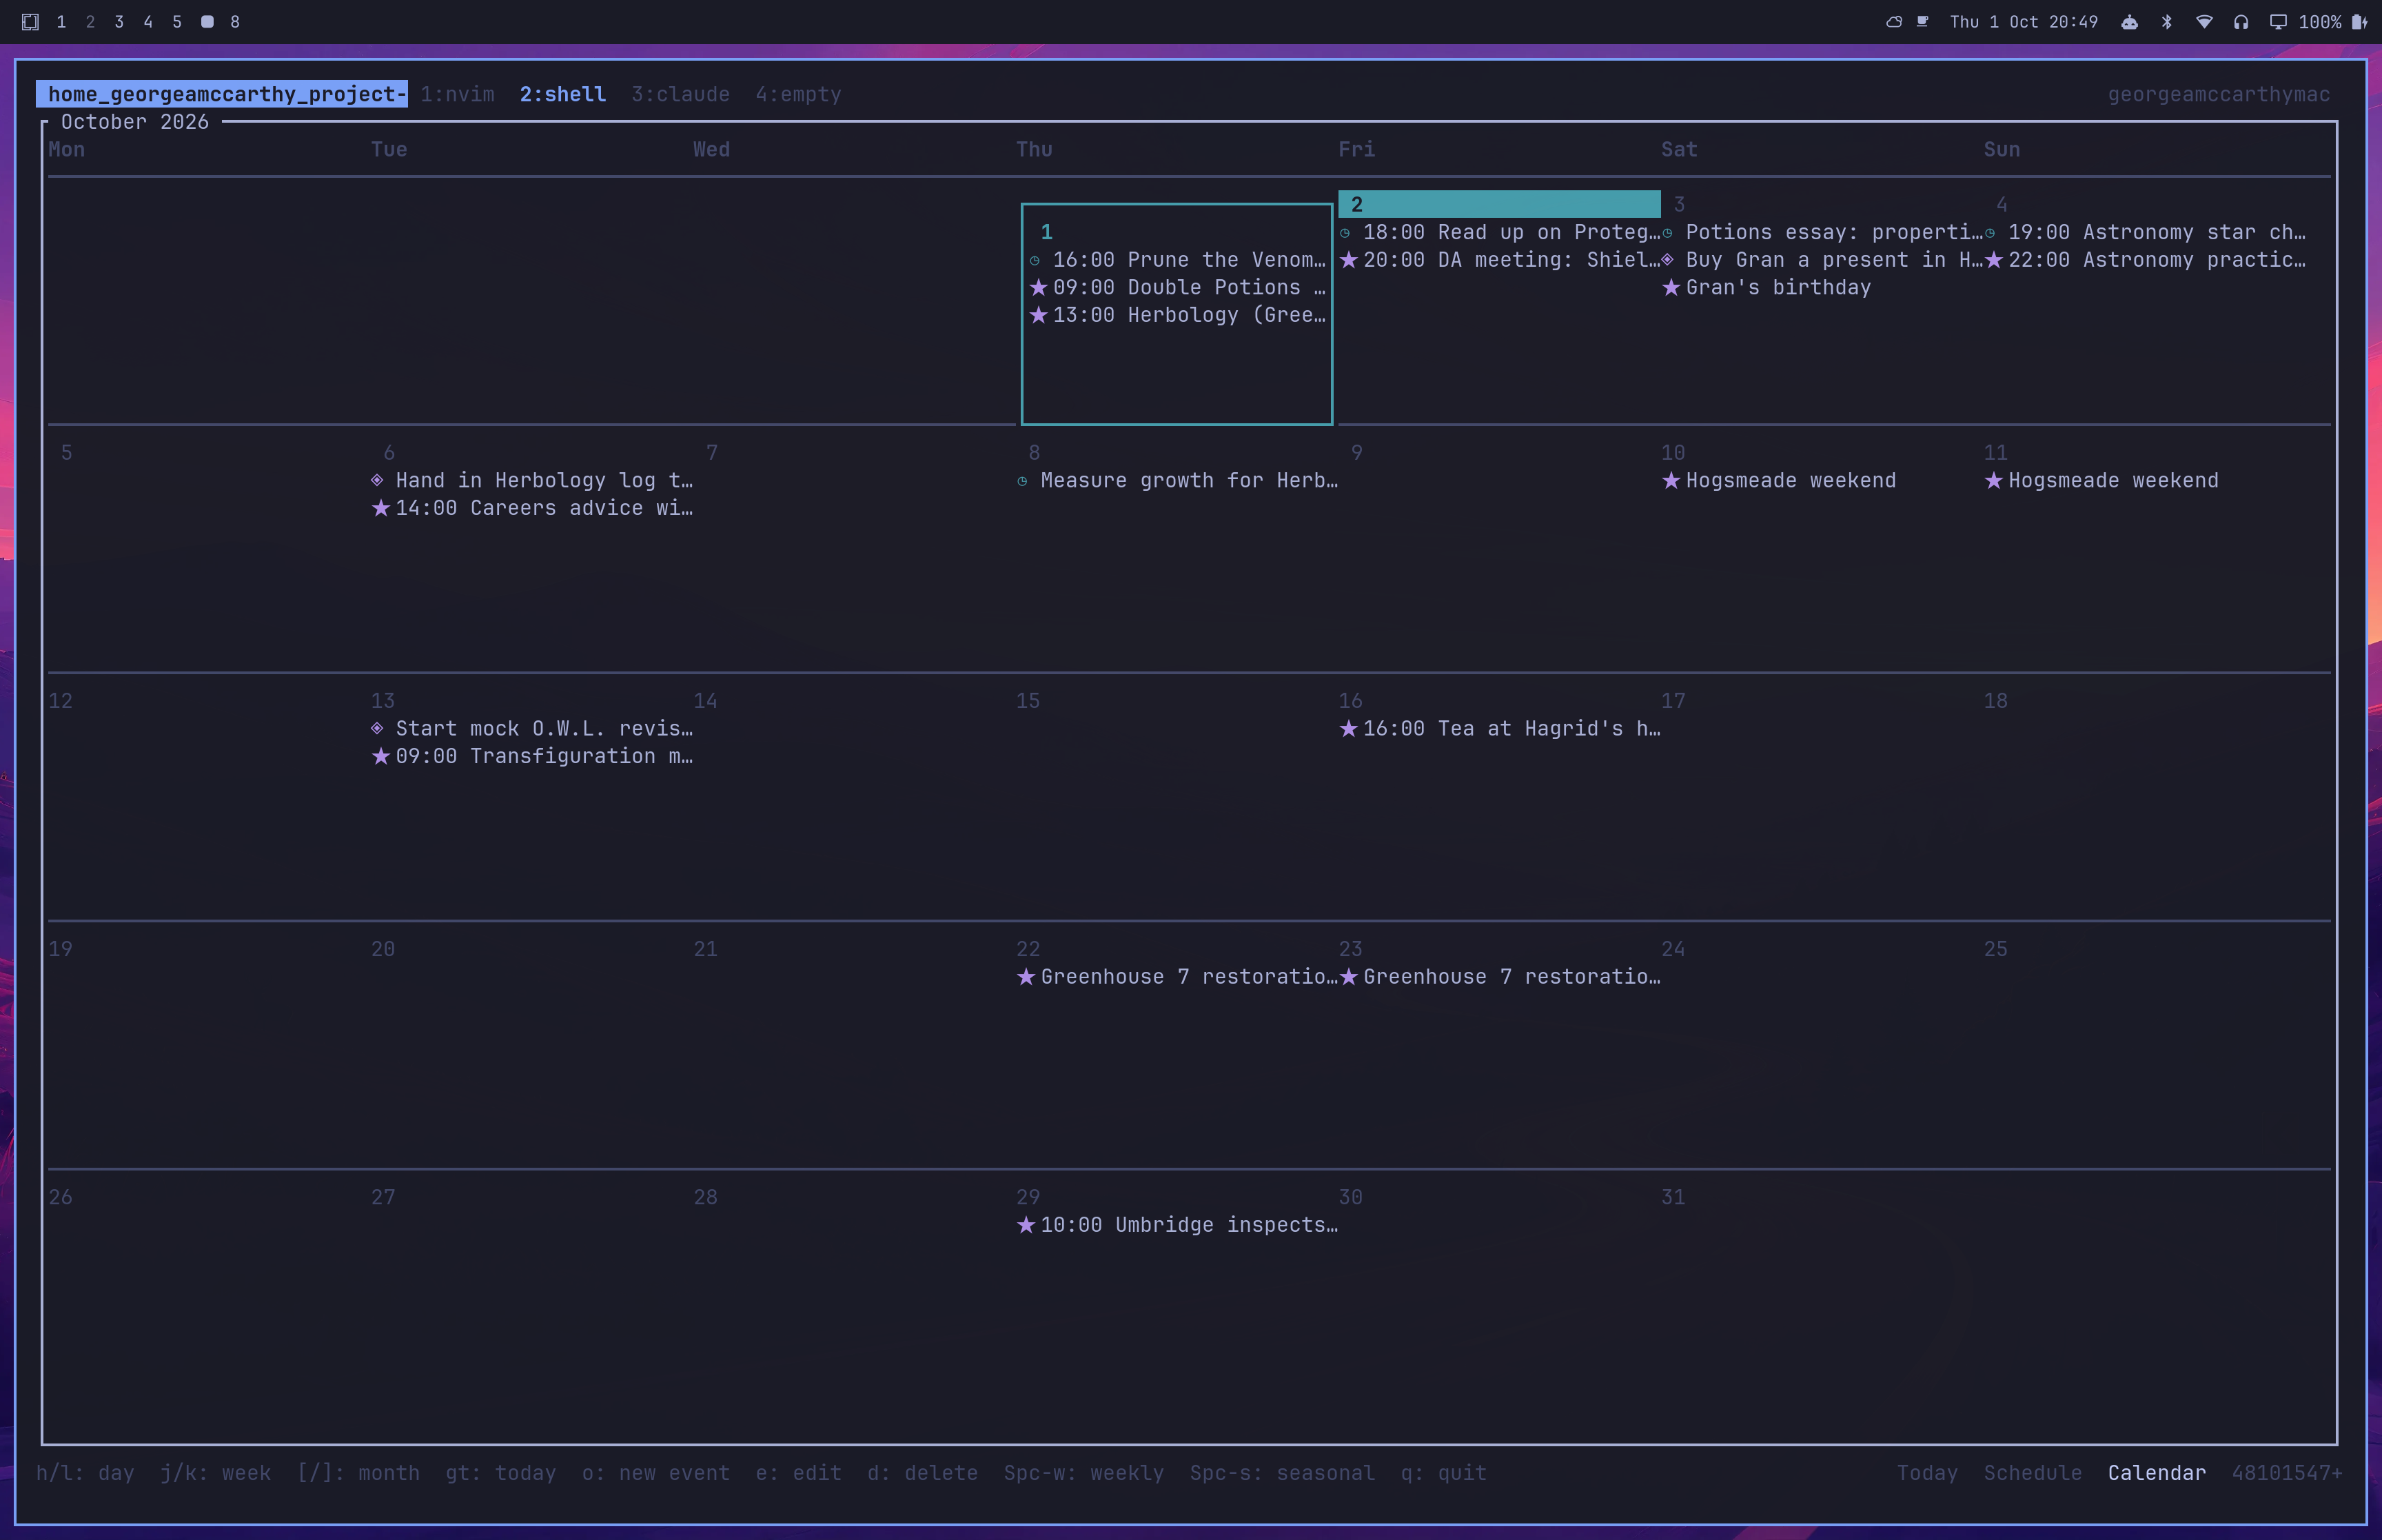Viewport: 2382px width, 1540px height.
Task: Click star icon beside 14:00 Careers advice
Action: 381,508
